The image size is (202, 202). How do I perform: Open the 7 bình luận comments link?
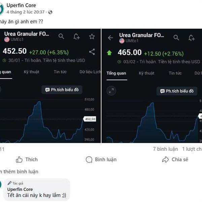click(x=165, y=149)
